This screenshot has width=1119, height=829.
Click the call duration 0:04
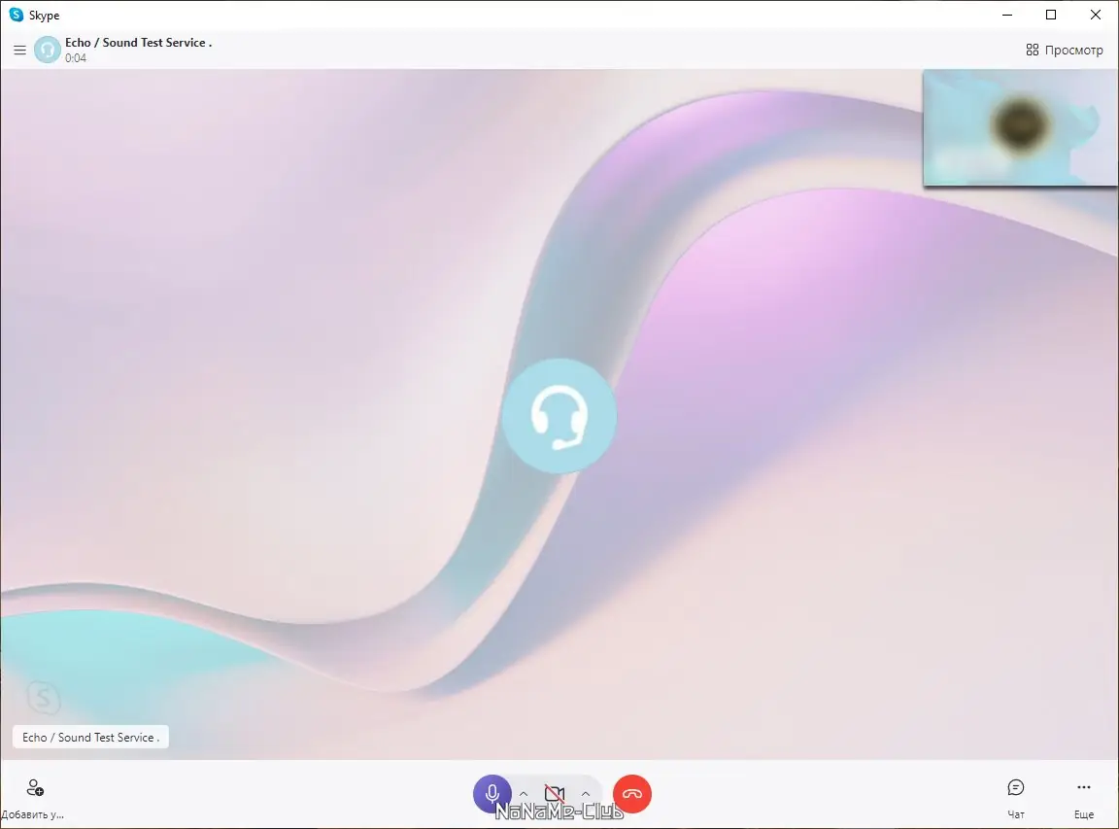[76, 58]
